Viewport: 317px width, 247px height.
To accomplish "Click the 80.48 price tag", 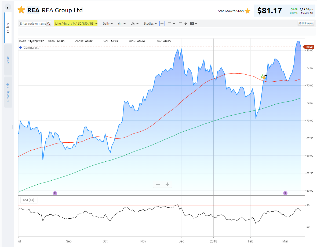I will [309, 47].
